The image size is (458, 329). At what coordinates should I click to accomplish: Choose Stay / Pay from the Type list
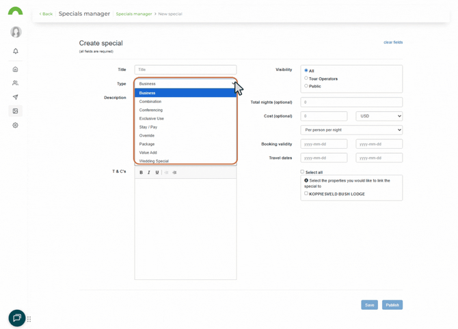148,127
